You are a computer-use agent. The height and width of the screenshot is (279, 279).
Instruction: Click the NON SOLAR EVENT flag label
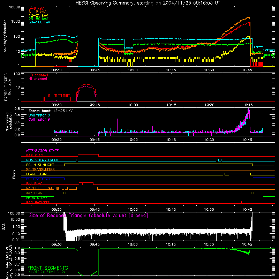[42, 160]
